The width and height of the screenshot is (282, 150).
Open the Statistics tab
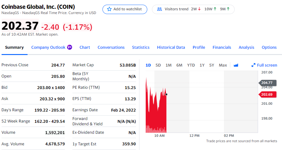(141, 47)
